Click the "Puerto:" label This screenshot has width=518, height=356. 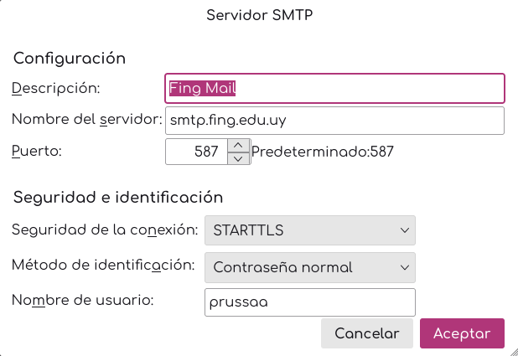click(37, 152)
